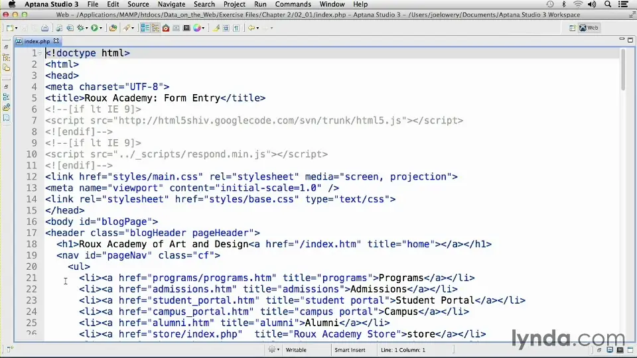Click the Smart Insert status field

(350, 350)
